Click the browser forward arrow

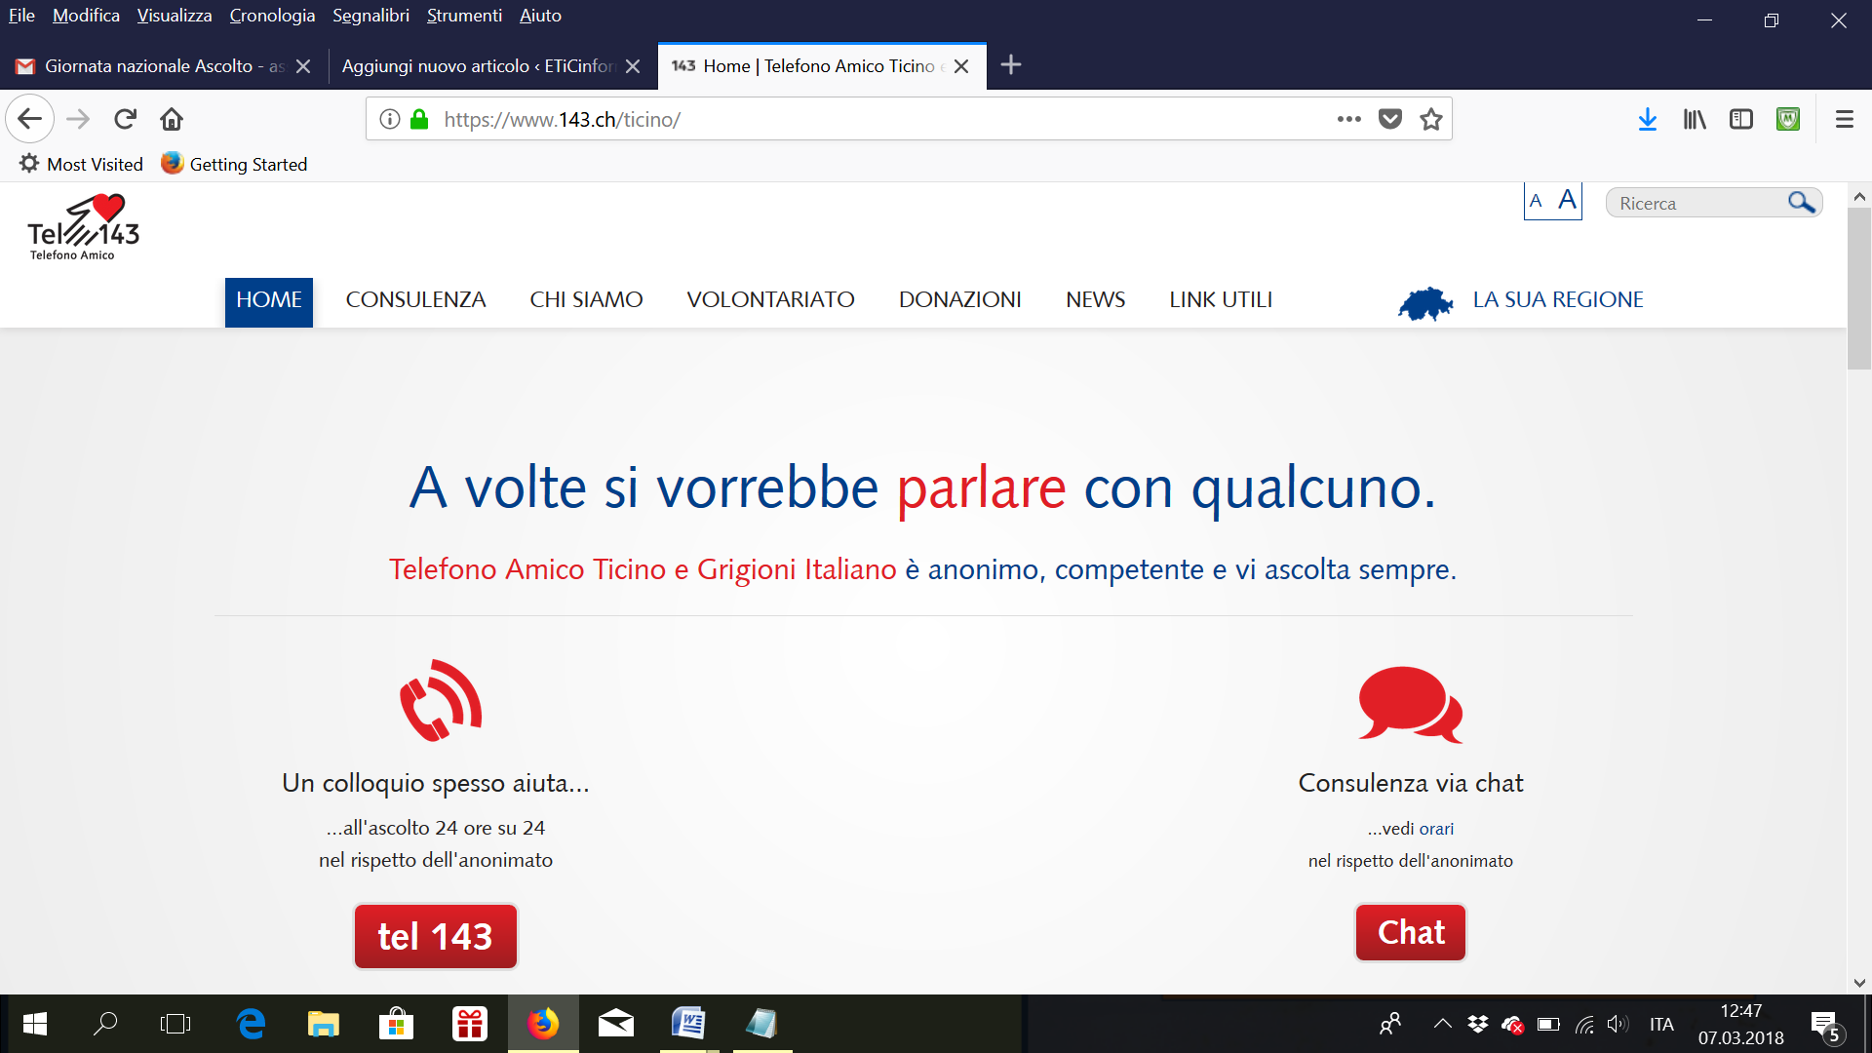point(78,119)
